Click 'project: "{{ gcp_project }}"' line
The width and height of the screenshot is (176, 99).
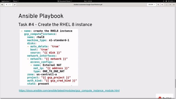(49, 78)
